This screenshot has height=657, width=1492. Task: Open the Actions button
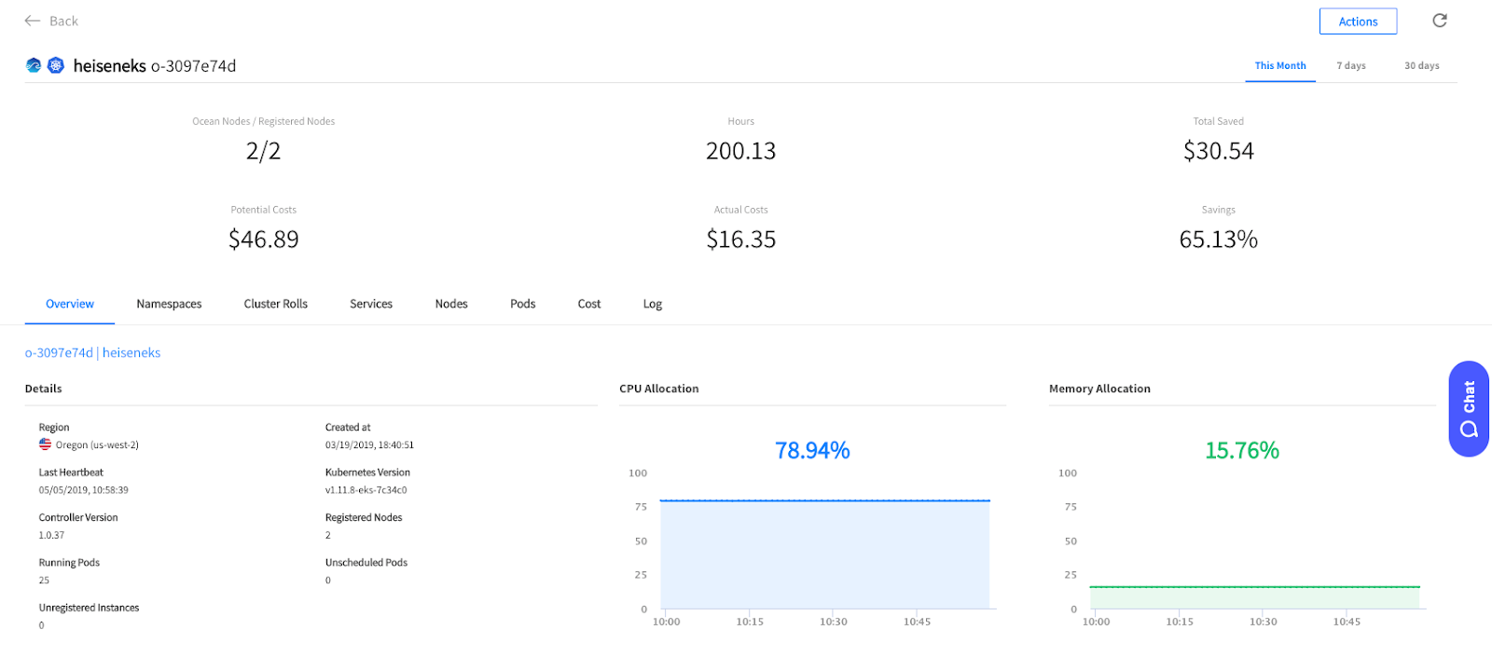point(1357,21)
